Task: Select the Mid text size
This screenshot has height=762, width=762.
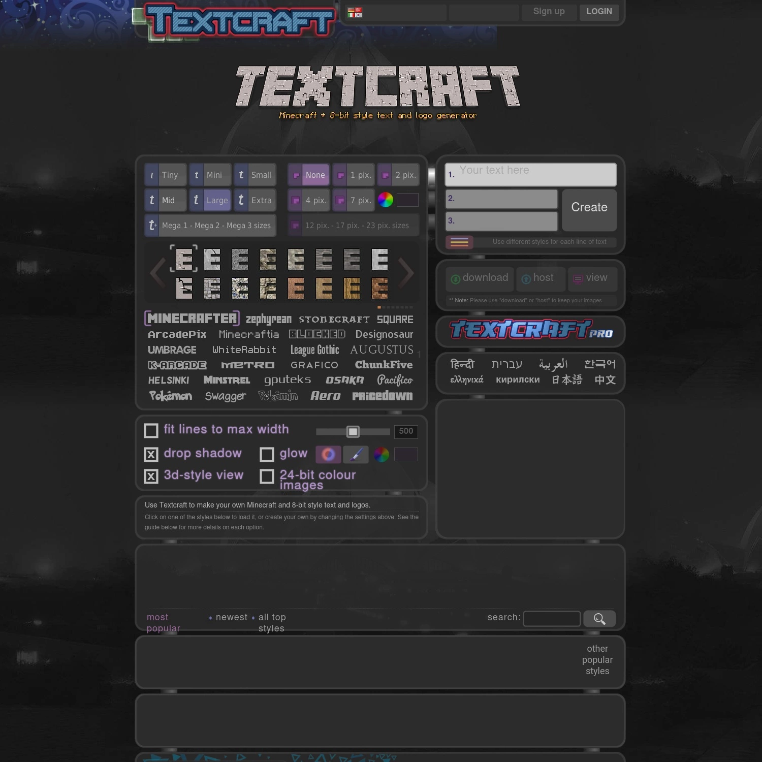Action: pyautogui.click(x=166, y=200)
